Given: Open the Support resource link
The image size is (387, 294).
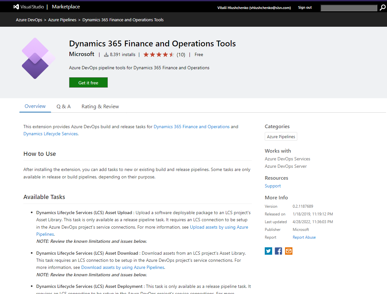Looking at the screenshot, I should [273, 186].
